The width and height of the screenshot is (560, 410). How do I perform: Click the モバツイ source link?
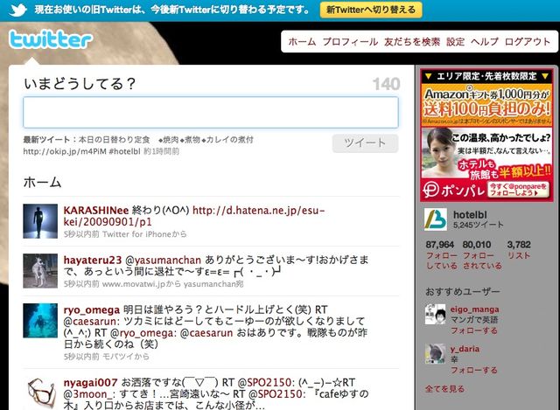coord(118,356)
